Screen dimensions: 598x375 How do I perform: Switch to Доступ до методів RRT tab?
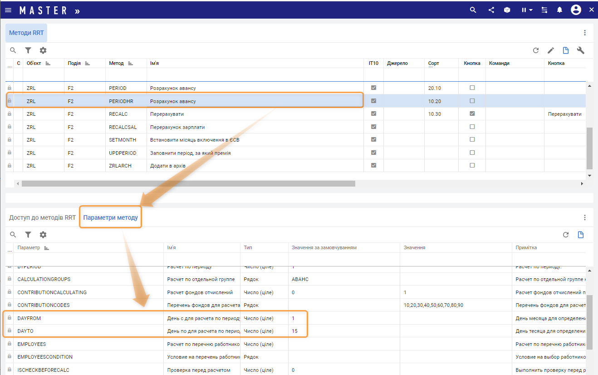tap(42, 217)
